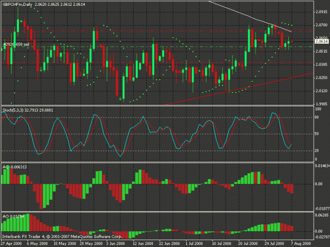The image size is (330, 247).
Task: Click the 6 May 2008 date label
Action: pos(37,243)
